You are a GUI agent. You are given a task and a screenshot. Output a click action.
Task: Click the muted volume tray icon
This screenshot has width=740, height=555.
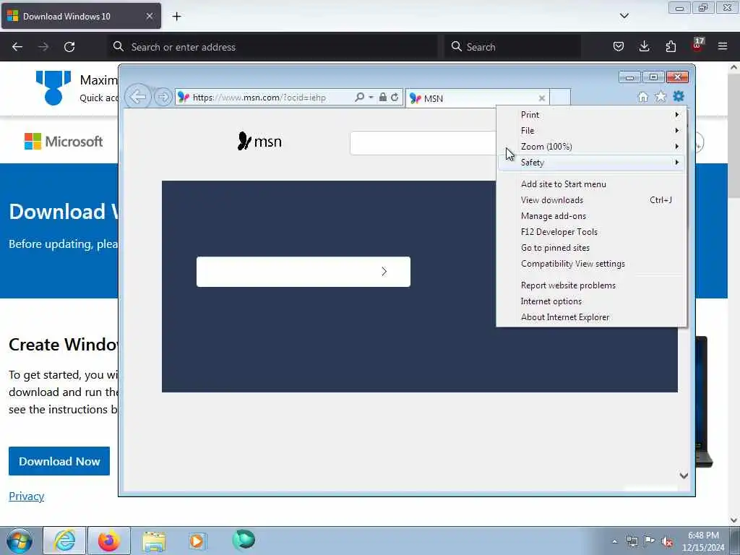tap(667, 542)
